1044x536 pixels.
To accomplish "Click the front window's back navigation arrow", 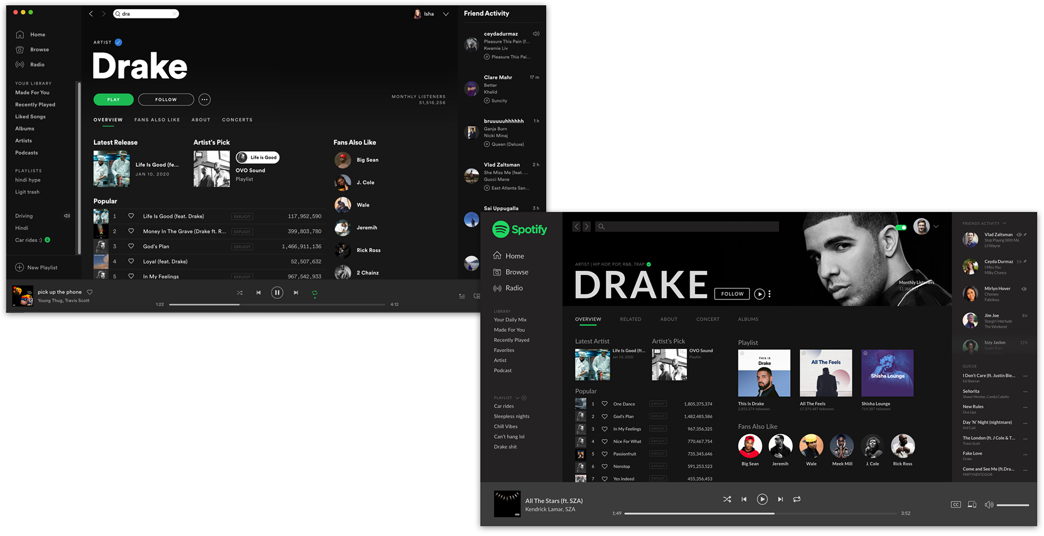I will point(576,226).
